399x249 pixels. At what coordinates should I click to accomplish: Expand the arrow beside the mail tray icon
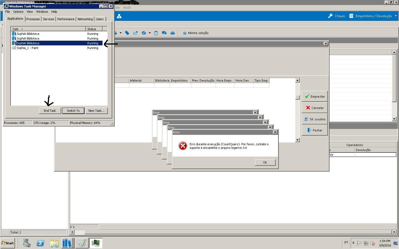[x=150, y=33]
